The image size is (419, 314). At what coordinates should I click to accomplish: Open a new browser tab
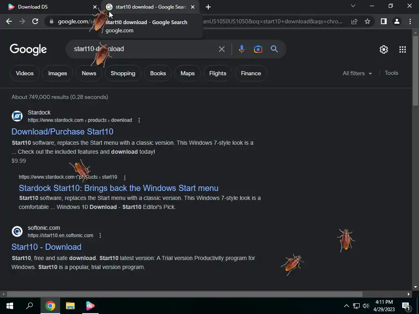coord(208,7)
